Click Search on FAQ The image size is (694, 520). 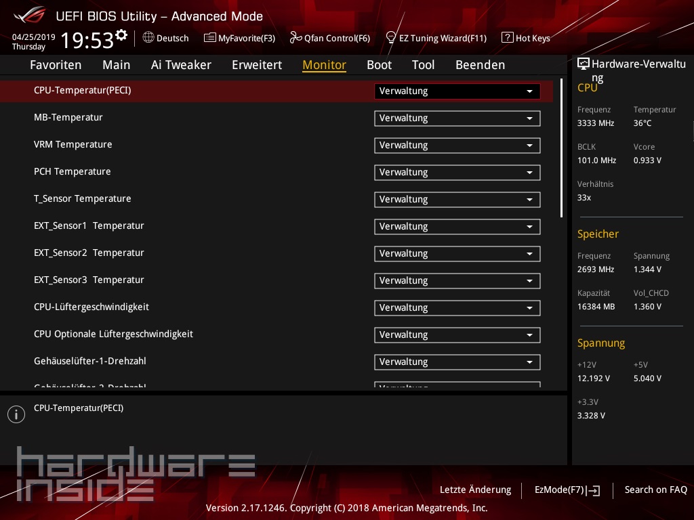pyautogui.click(x=656, y=490)
